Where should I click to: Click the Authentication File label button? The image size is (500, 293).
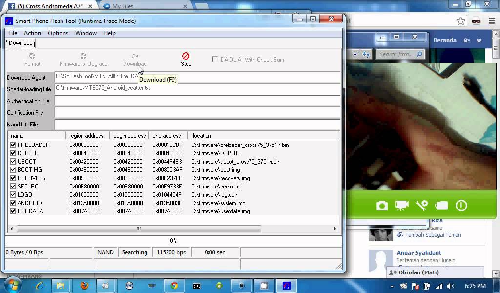(x=30, y=101)
